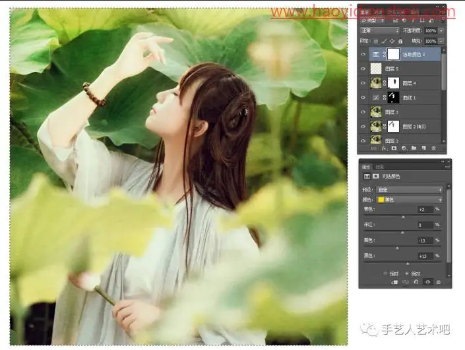The width and height of the screenshot is (465, 350).
Task: Delete adjustment layer from Properties panel
Action: click(439, 282)
